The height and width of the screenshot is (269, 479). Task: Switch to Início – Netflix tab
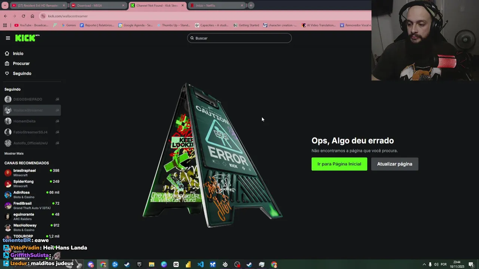tap(216, 6)
